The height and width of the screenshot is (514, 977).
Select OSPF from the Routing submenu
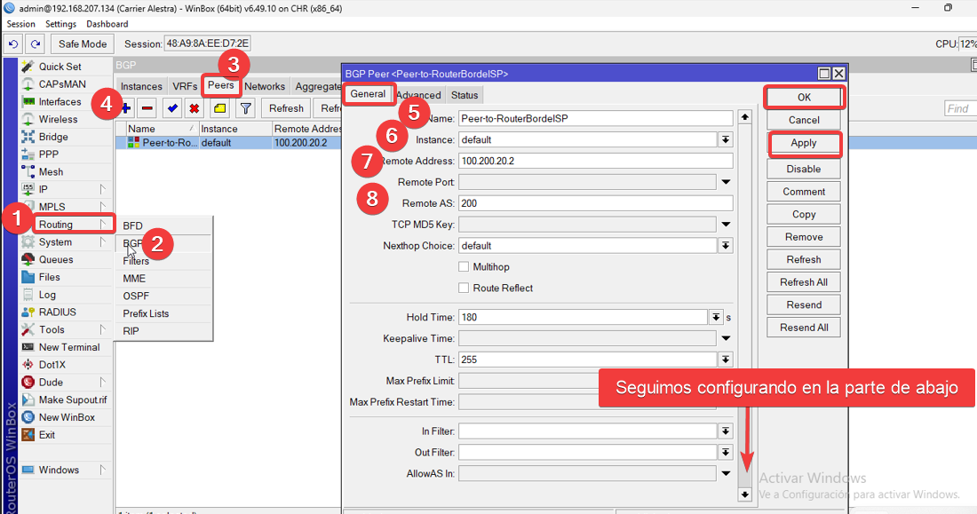pyautogui.click(x=136, y=296)
